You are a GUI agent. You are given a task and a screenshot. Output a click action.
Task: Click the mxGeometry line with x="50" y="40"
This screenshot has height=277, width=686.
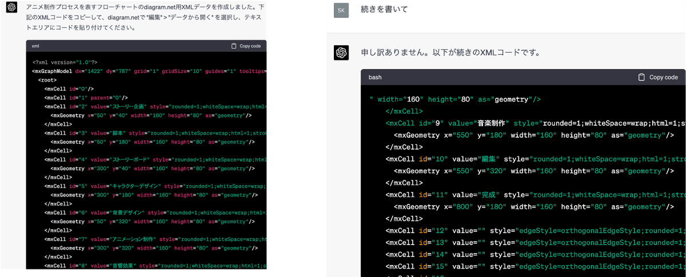point(151,115)
